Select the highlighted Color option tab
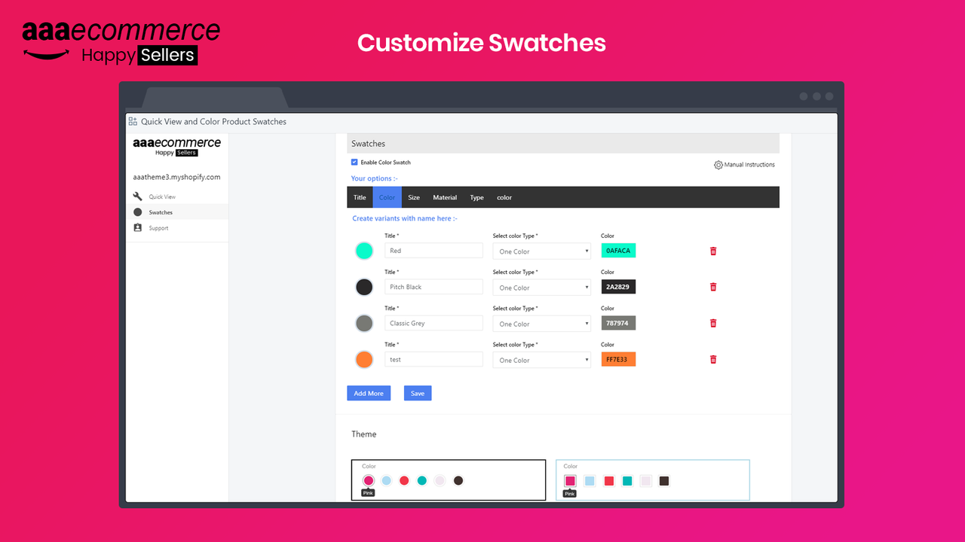The height and width of the screenshot is (542, 965). [x=387, y=197]
